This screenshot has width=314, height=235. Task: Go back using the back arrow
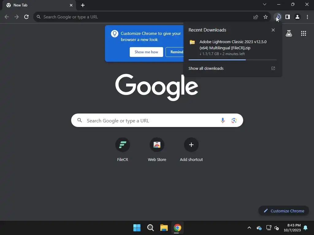(x=7, y=17)
